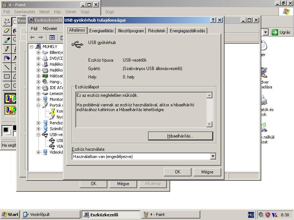Image resolution: width=294 pixels, height=220 pixels.
Task: Open the Eszköz használata dropdown
Action: [x=213, y=157]
